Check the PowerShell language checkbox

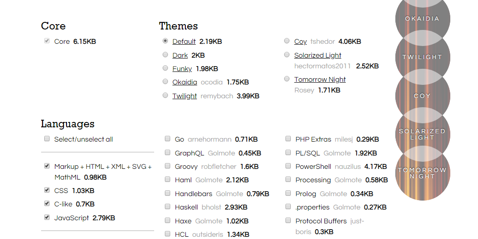tap(288, 166)
